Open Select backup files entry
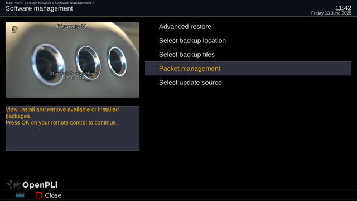 pos(248,55)
